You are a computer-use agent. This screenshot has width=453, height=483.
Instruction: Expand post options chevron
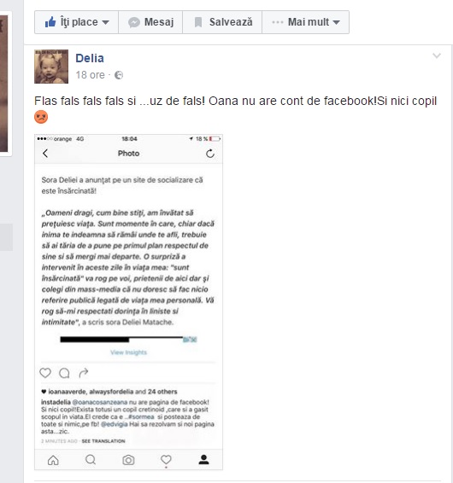tap(437, 55)
